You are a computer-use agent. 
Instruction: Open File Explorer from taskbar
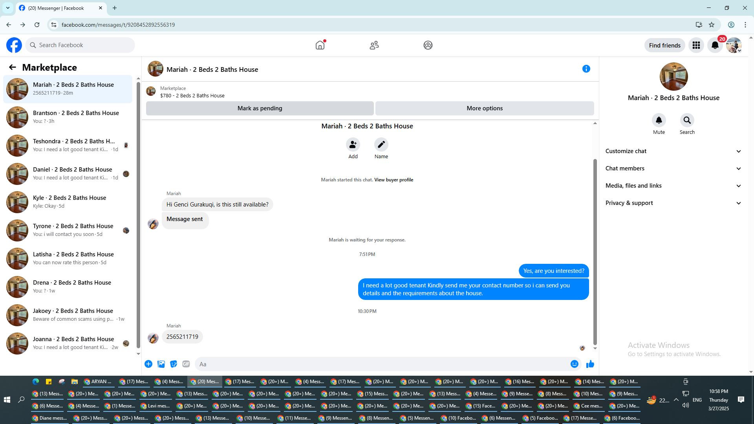[74, 382]
